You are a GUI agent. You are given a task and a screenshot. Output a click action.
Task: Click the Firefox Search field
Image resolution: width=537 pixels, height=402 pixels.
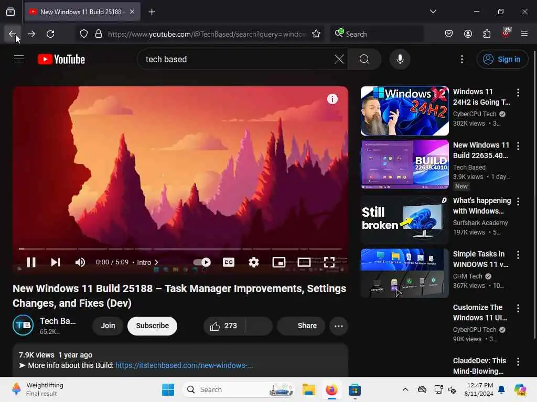(377, 34)
